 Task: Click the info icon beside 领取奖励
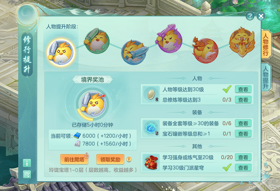click(x=129, y=159)
